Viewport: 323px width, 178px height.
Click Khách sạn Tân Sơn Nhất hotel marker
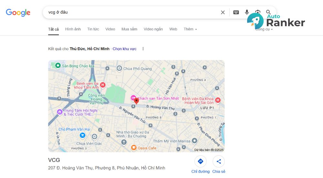click(x=133, y=98)
